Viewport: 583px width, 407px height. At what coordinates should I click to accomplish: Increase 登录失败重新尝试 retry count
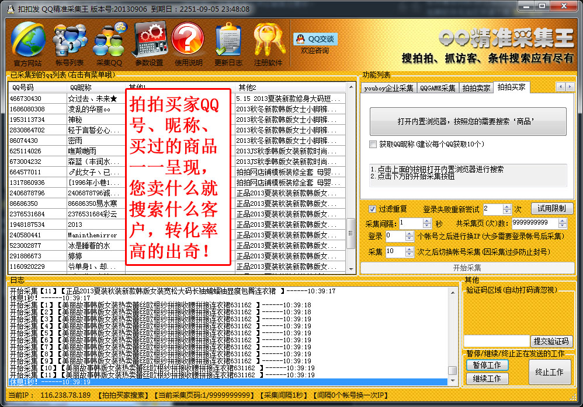coord(507,207)
